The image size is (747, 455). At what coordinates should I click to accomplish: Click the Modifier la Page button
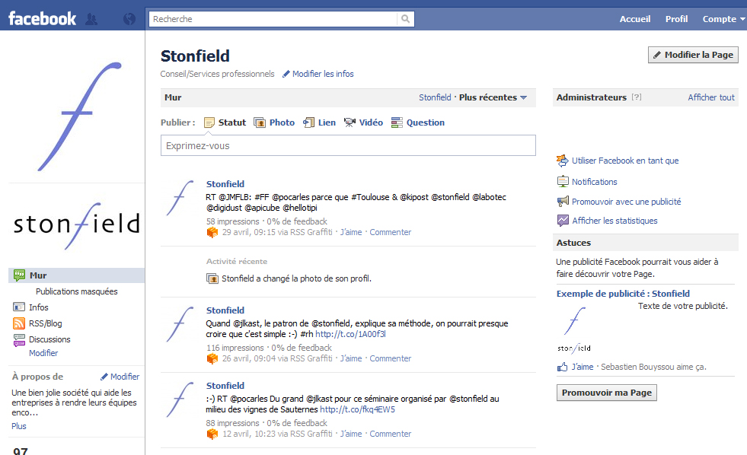pyautogui.click(x=693, y=55)
